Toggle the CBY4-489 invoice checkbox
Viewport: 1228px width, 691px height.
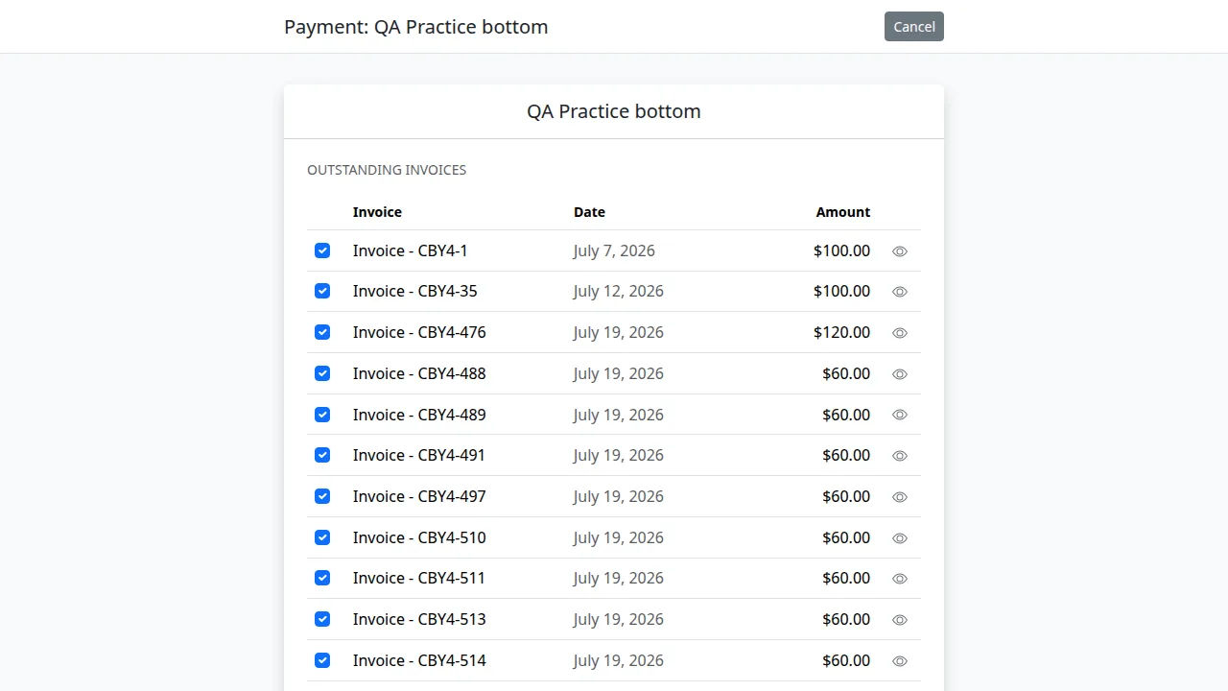[x=322, y=415]
